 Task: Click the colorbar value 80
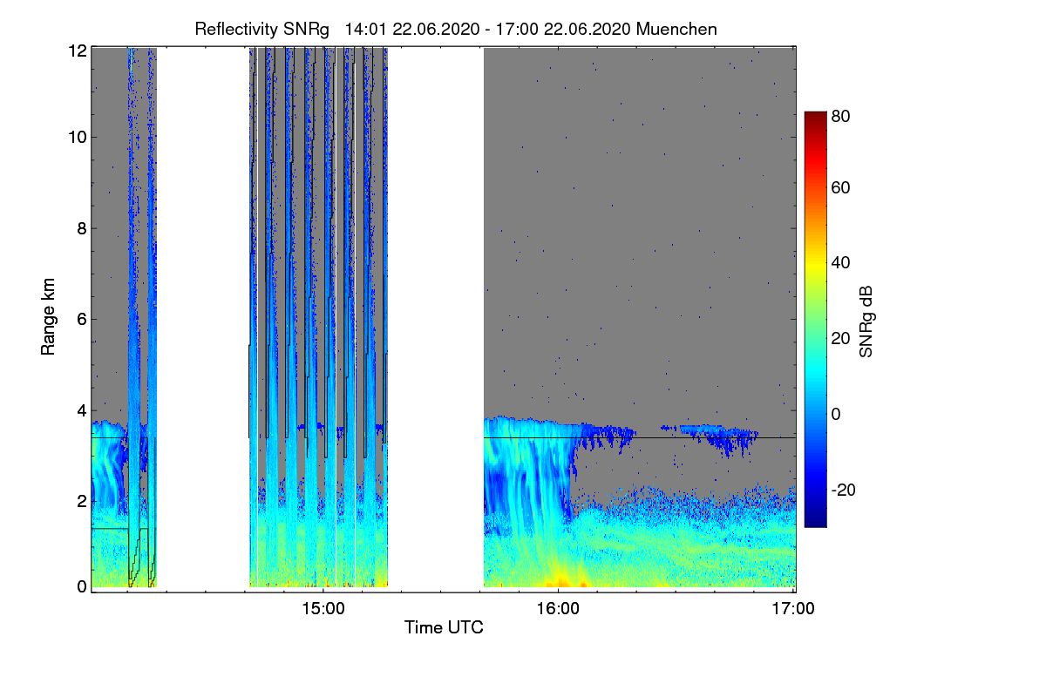click(842, 115)
